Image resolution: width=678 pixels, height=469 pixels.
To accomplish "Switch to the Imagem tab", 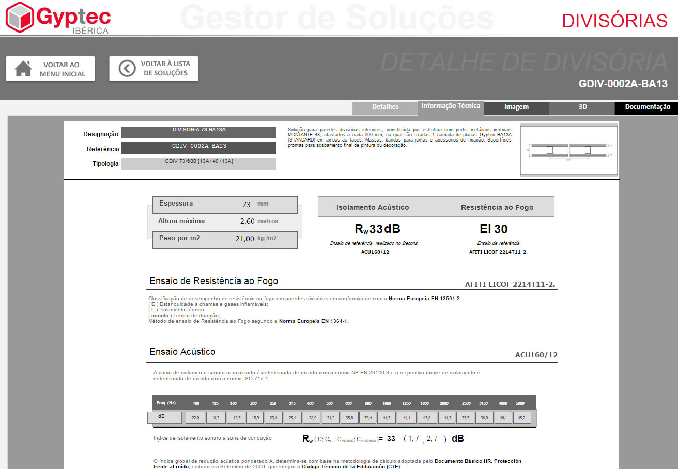I will click(x=516, y=107).
